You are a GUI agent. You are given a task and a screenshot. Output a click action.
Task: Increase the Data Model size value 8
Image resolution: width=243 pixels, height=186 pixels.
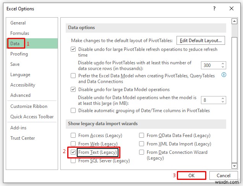click(x=223, y=98)
